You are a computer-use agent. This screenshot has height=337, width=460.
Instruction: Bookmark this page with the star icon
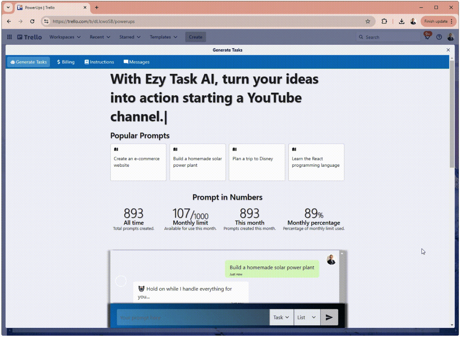pos(368,21)
